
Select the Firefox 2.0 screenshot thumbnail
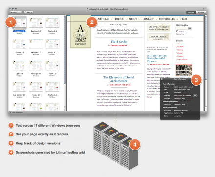pos(52,23)
